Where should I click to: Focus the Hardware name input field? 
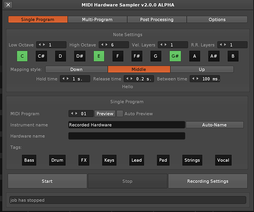pyautogui.click(x=127, y=136)
